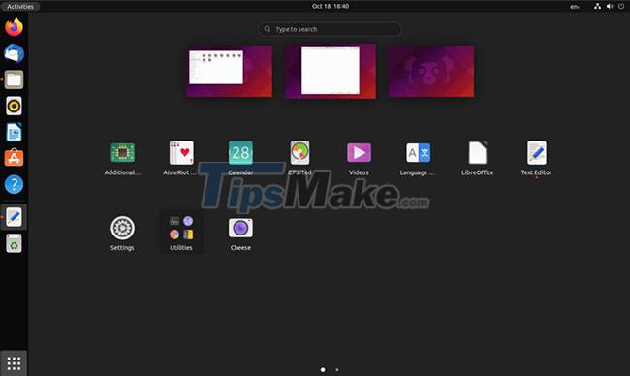The image size is (630, 376).
Task: Open AisleRiot Solitaire app
Action: tap(181, 158)
